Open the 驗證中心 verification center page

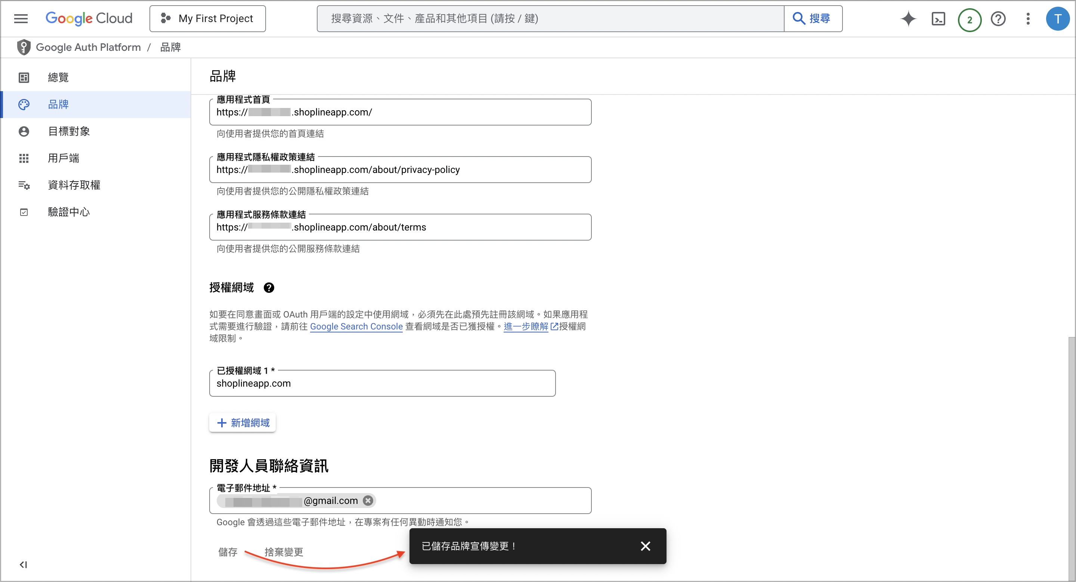pyautogui.click(x=96, y=212)
